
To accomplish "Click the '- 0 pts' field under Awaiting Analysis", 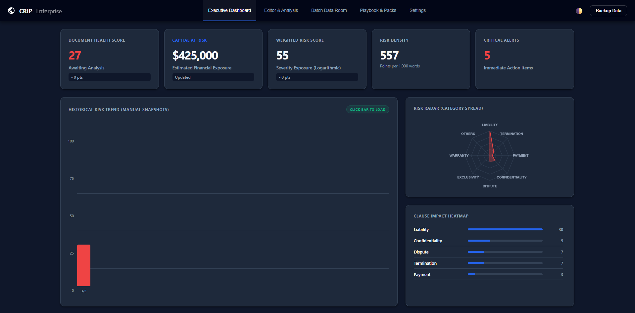I will (x=109, y=77).
